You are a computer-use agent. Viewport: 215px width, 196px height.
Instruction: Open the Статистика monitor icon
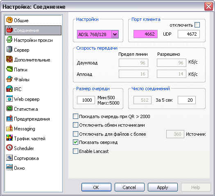(9, 109)
